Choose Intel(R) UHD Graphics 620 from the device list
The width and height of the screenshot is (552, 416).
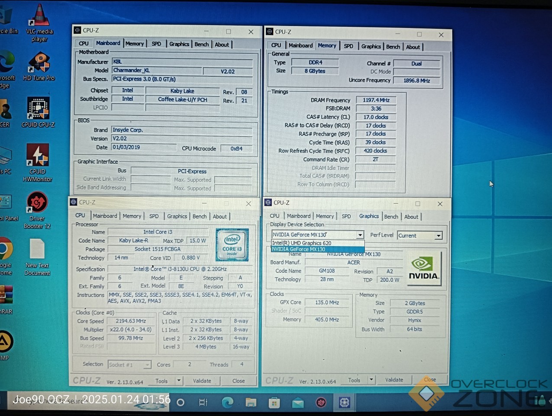click(317, 243)
